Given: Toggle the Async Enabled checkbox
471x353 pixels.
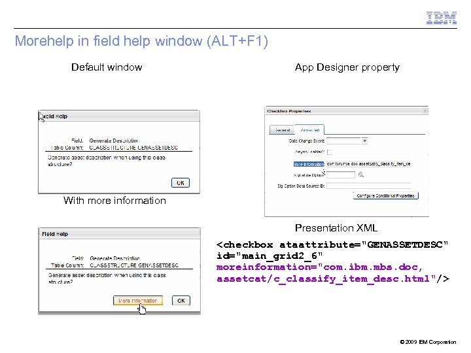Looking at the screenshot, I should [330, 152].
